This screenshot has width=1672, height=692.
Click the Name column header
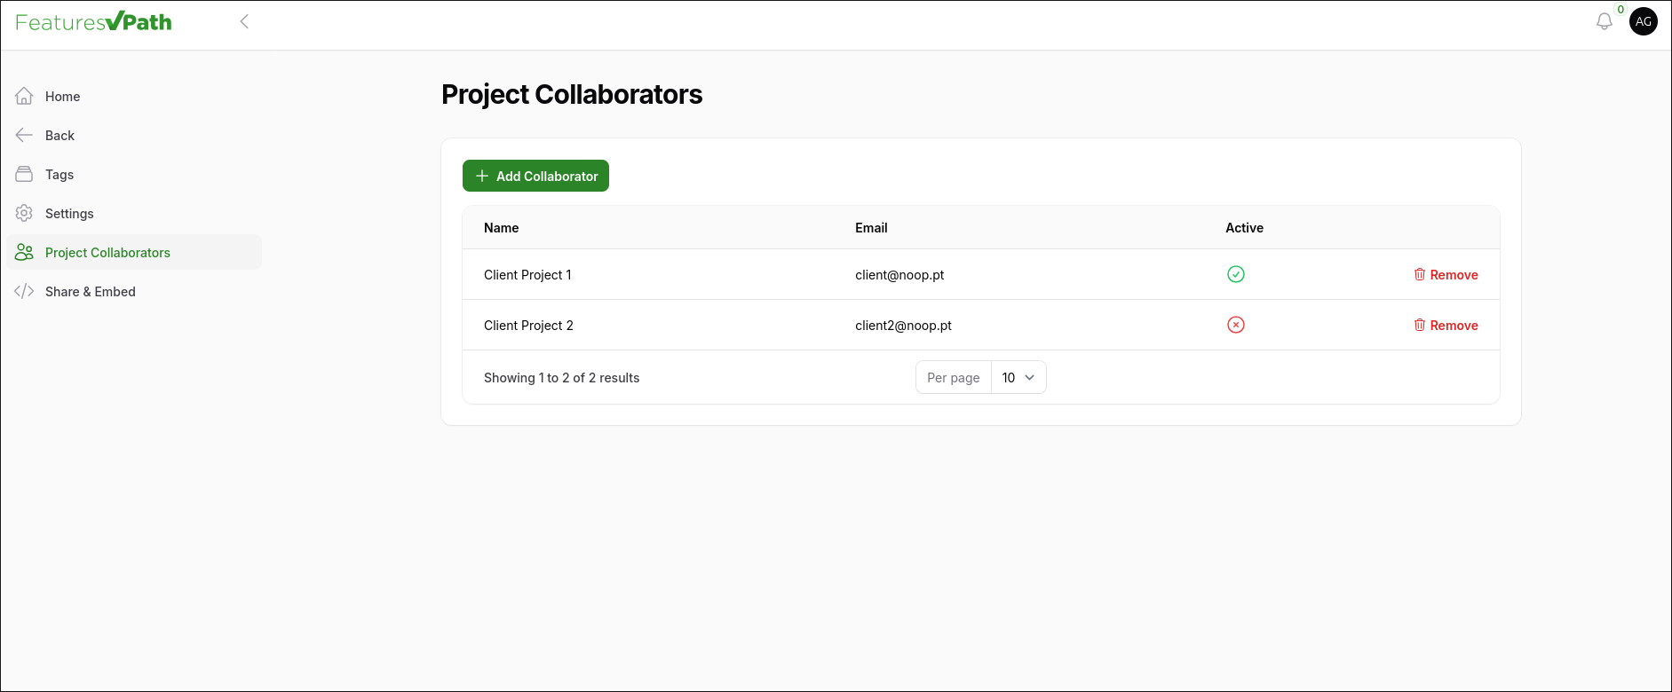pyautogui.click(x=501, y=228)
